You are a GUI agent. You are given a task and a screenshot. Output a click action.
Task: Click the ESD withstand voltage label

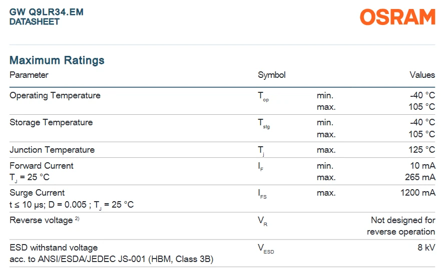click(54, 248)
